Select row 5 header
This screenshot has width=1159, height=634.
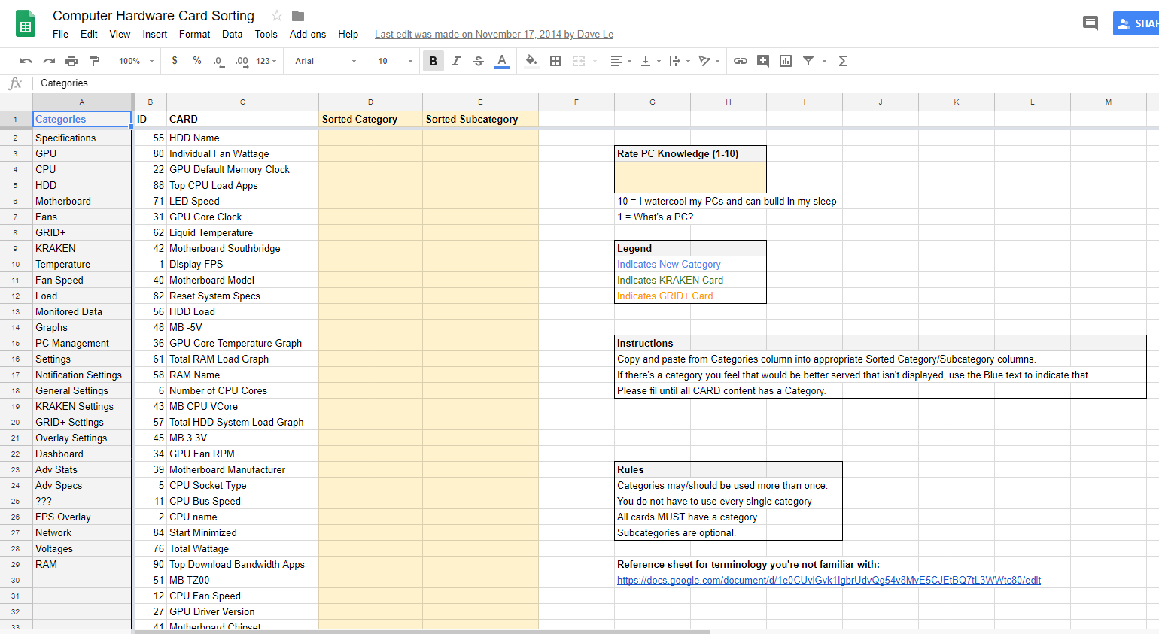(15, 185)
